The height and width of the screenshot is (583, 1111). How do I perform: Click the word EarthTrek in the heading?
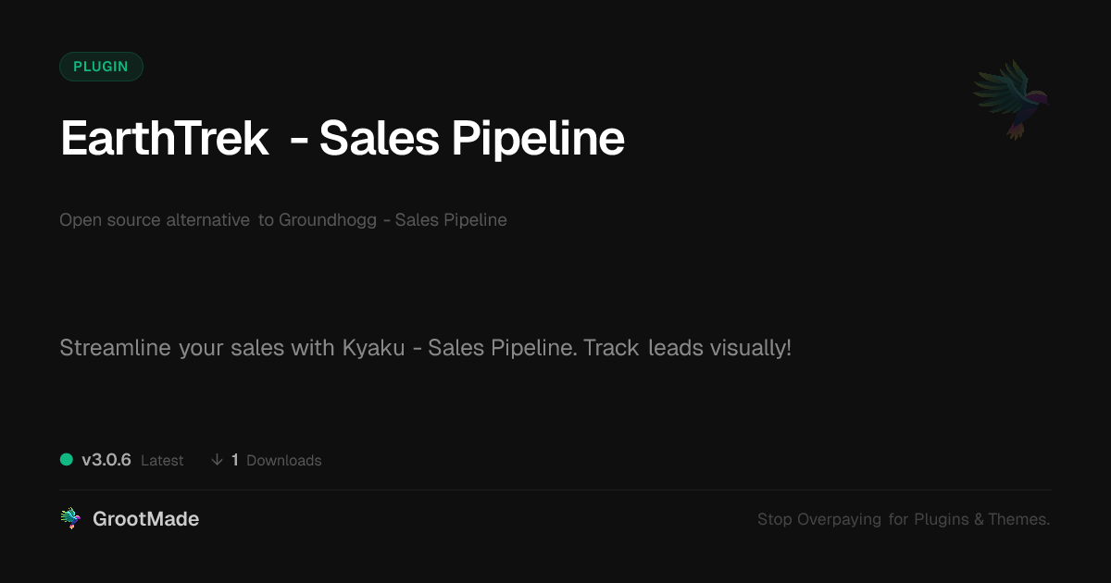tap(165, 139)
